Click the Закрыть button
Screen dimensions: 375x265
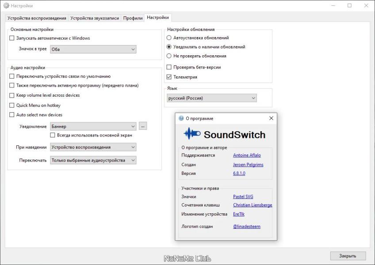348,256
